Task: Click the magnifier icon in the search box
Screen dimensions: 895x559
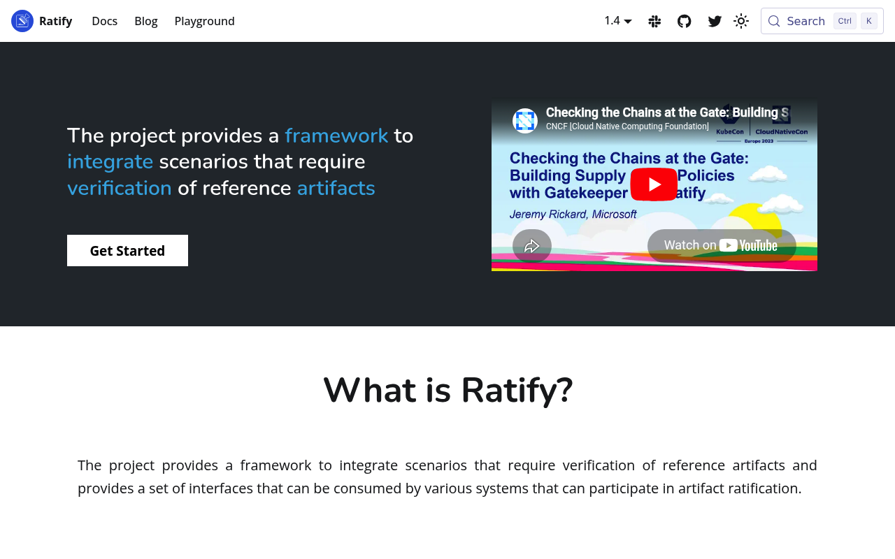Action: pos(774,21)
